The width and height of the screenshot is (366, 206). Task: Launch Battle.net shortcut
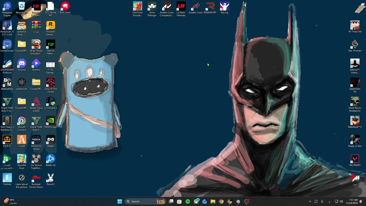(51, 161)
